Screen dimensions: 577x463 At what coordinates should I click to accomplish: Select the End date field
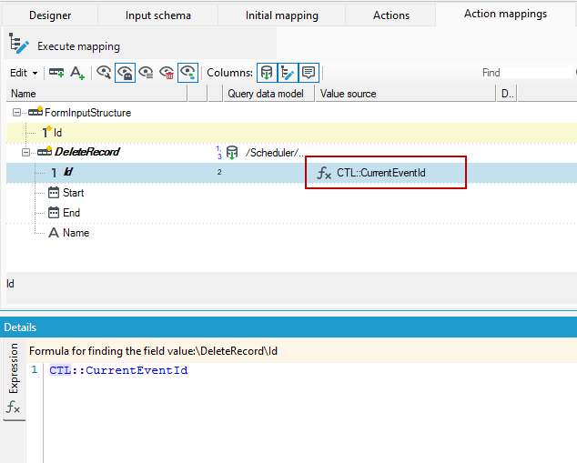pos(71,213)
